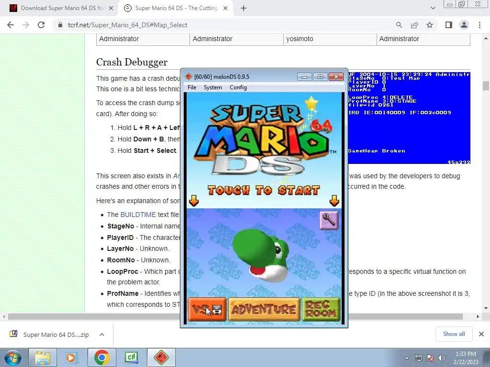The image size is (490, 367).
Task: Toggle Chrome side panel
Action: pos(449,25)
